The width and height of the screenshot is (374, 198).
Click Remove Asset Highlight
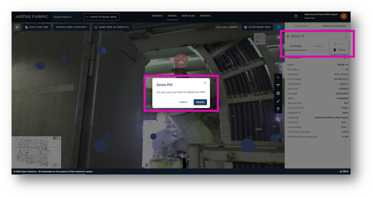(71, 27)
